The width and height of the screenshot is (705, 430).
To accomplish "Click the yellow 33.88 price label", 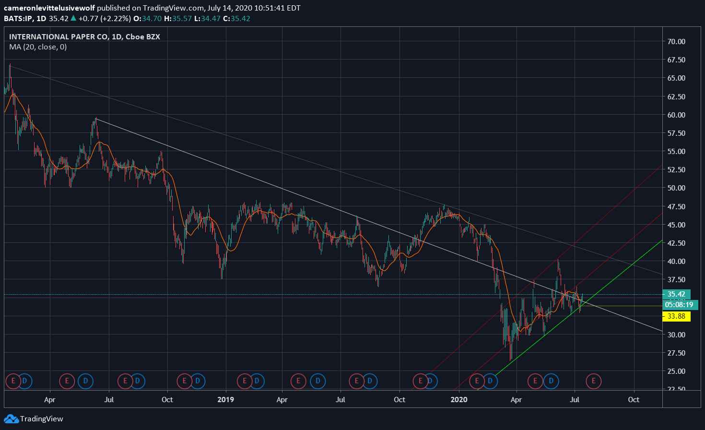I will coord(676,316).
